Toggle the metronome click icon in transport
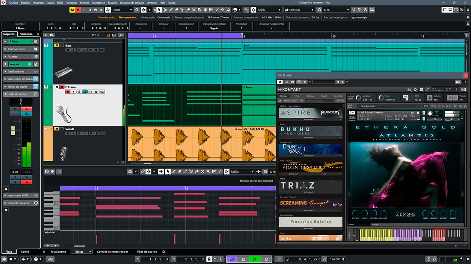Image resolution: width=471 pixels, height=264 pixels. (x=429, y=259)
